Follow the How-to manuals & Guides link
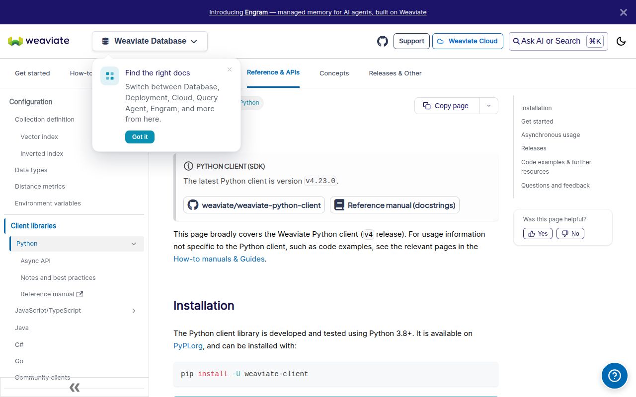The image size is (636, 397). click(219, 259)
